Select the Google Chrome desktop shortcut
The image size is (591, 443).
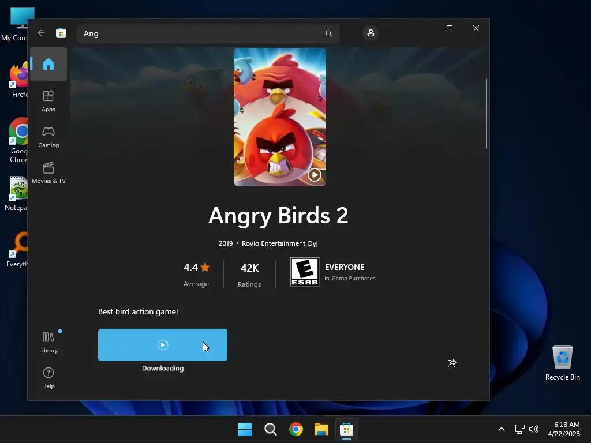[17, 141]
